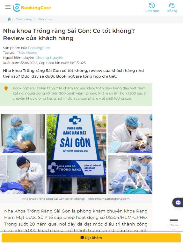
Task: Open BookingCare product link
Action: point(39,48)
